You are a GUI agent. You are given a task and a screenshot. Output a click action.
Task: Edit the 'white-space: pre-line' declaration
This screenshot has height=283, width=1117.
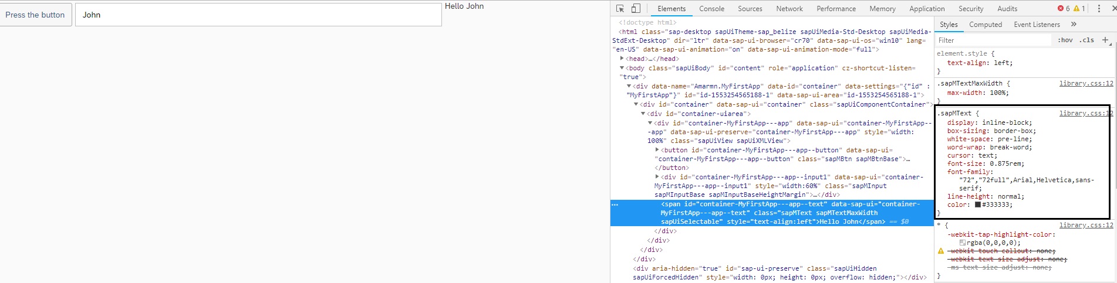[x=990, y=139]
